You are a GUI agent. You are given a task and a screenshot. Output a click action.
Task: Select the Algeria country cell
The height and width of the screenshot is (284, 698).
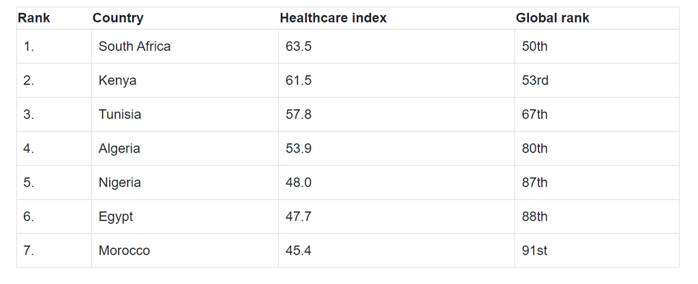coord(119,148)
